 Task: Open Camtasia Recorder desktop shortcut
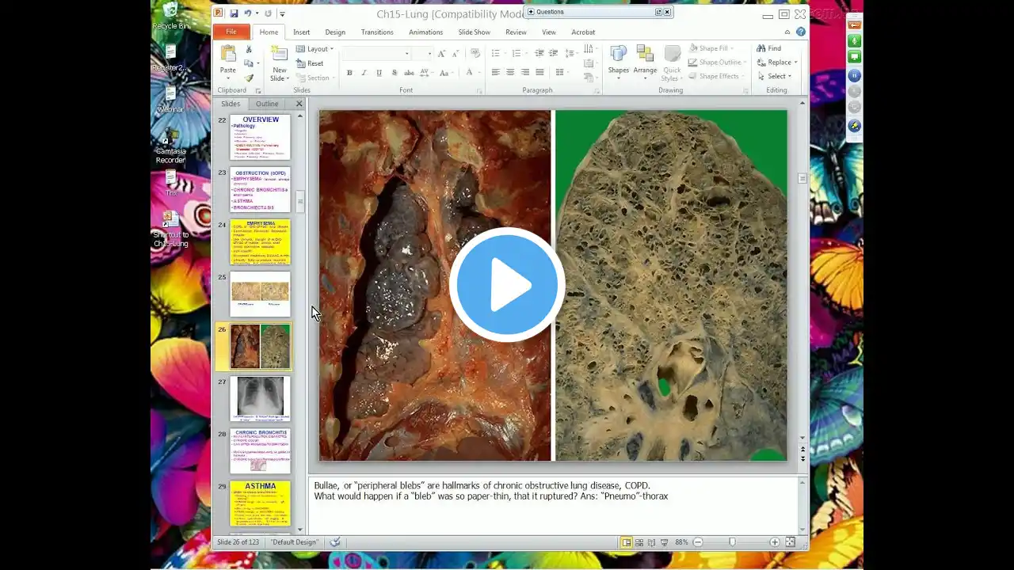tap(170, 147)
